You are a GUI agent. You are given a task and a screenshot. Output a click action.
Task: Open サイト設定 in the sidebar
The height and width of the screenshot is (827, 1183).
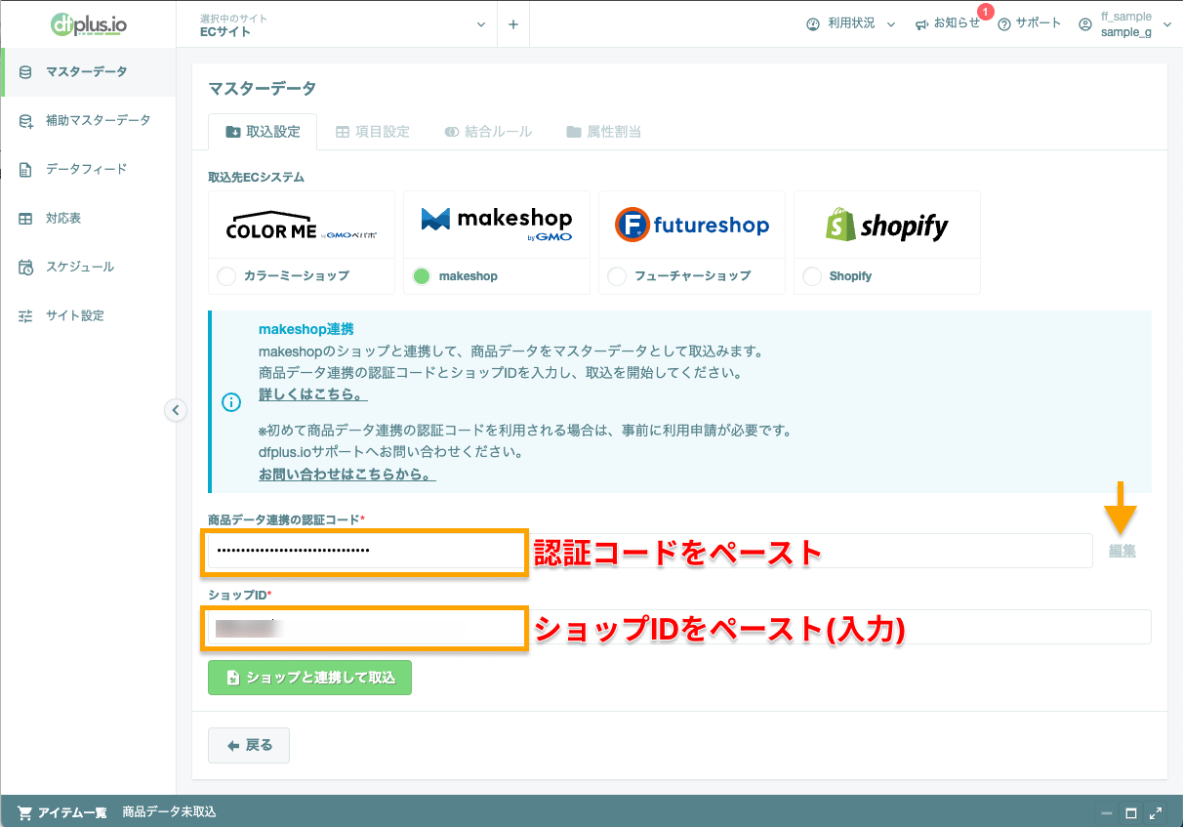click(x=88, y=316)
